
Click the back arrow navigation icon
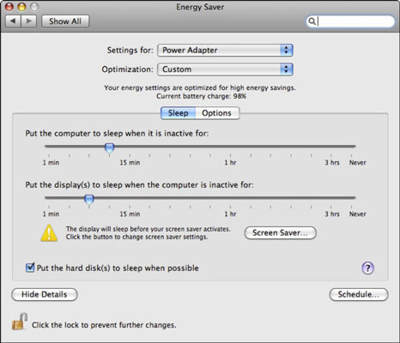(13, 21)
